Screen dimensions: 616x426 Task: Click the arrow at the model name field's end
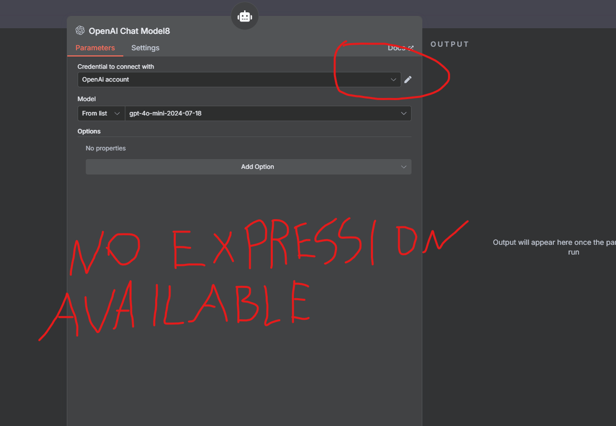point(403,113)
